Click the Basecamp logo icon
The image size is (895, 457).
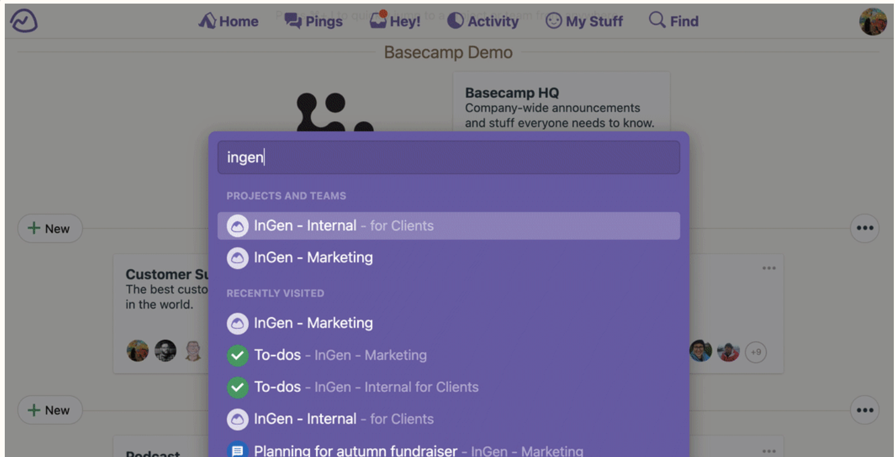tap(24, 21)
